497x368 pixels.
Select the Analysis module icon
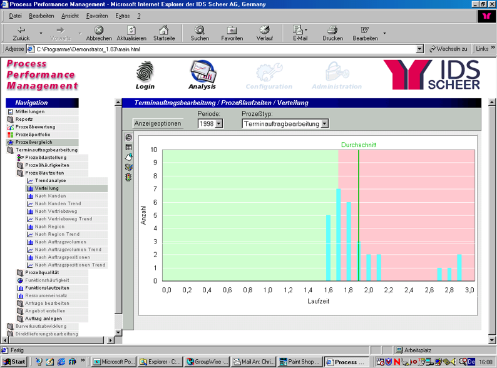click(x=202, y=75)
